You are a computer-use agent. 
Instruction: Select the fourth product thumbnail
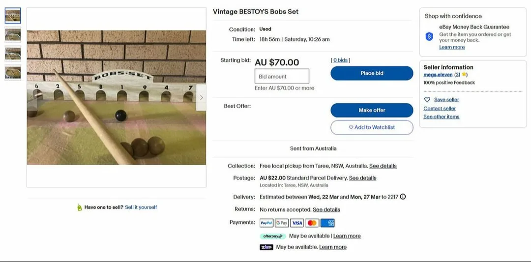point(13,72)
